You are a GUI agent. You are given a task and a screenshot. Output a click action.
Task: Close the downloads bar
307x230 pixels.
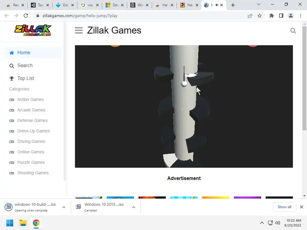pos(302,207)
